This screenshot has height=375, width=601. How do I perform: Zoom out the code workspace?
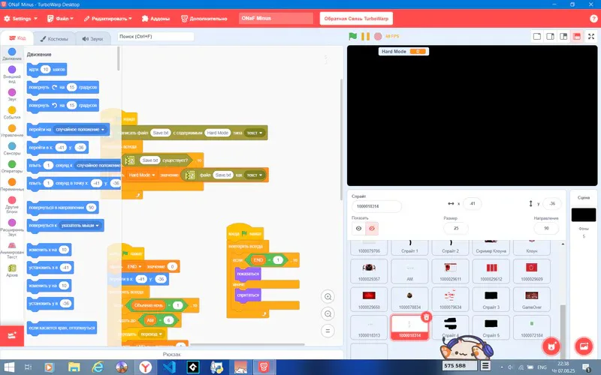click(328, 313)
